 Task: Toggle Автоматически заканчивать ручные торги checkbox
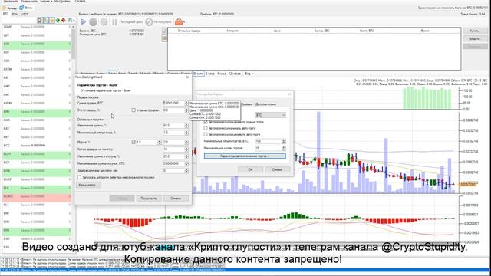point(206,122)
